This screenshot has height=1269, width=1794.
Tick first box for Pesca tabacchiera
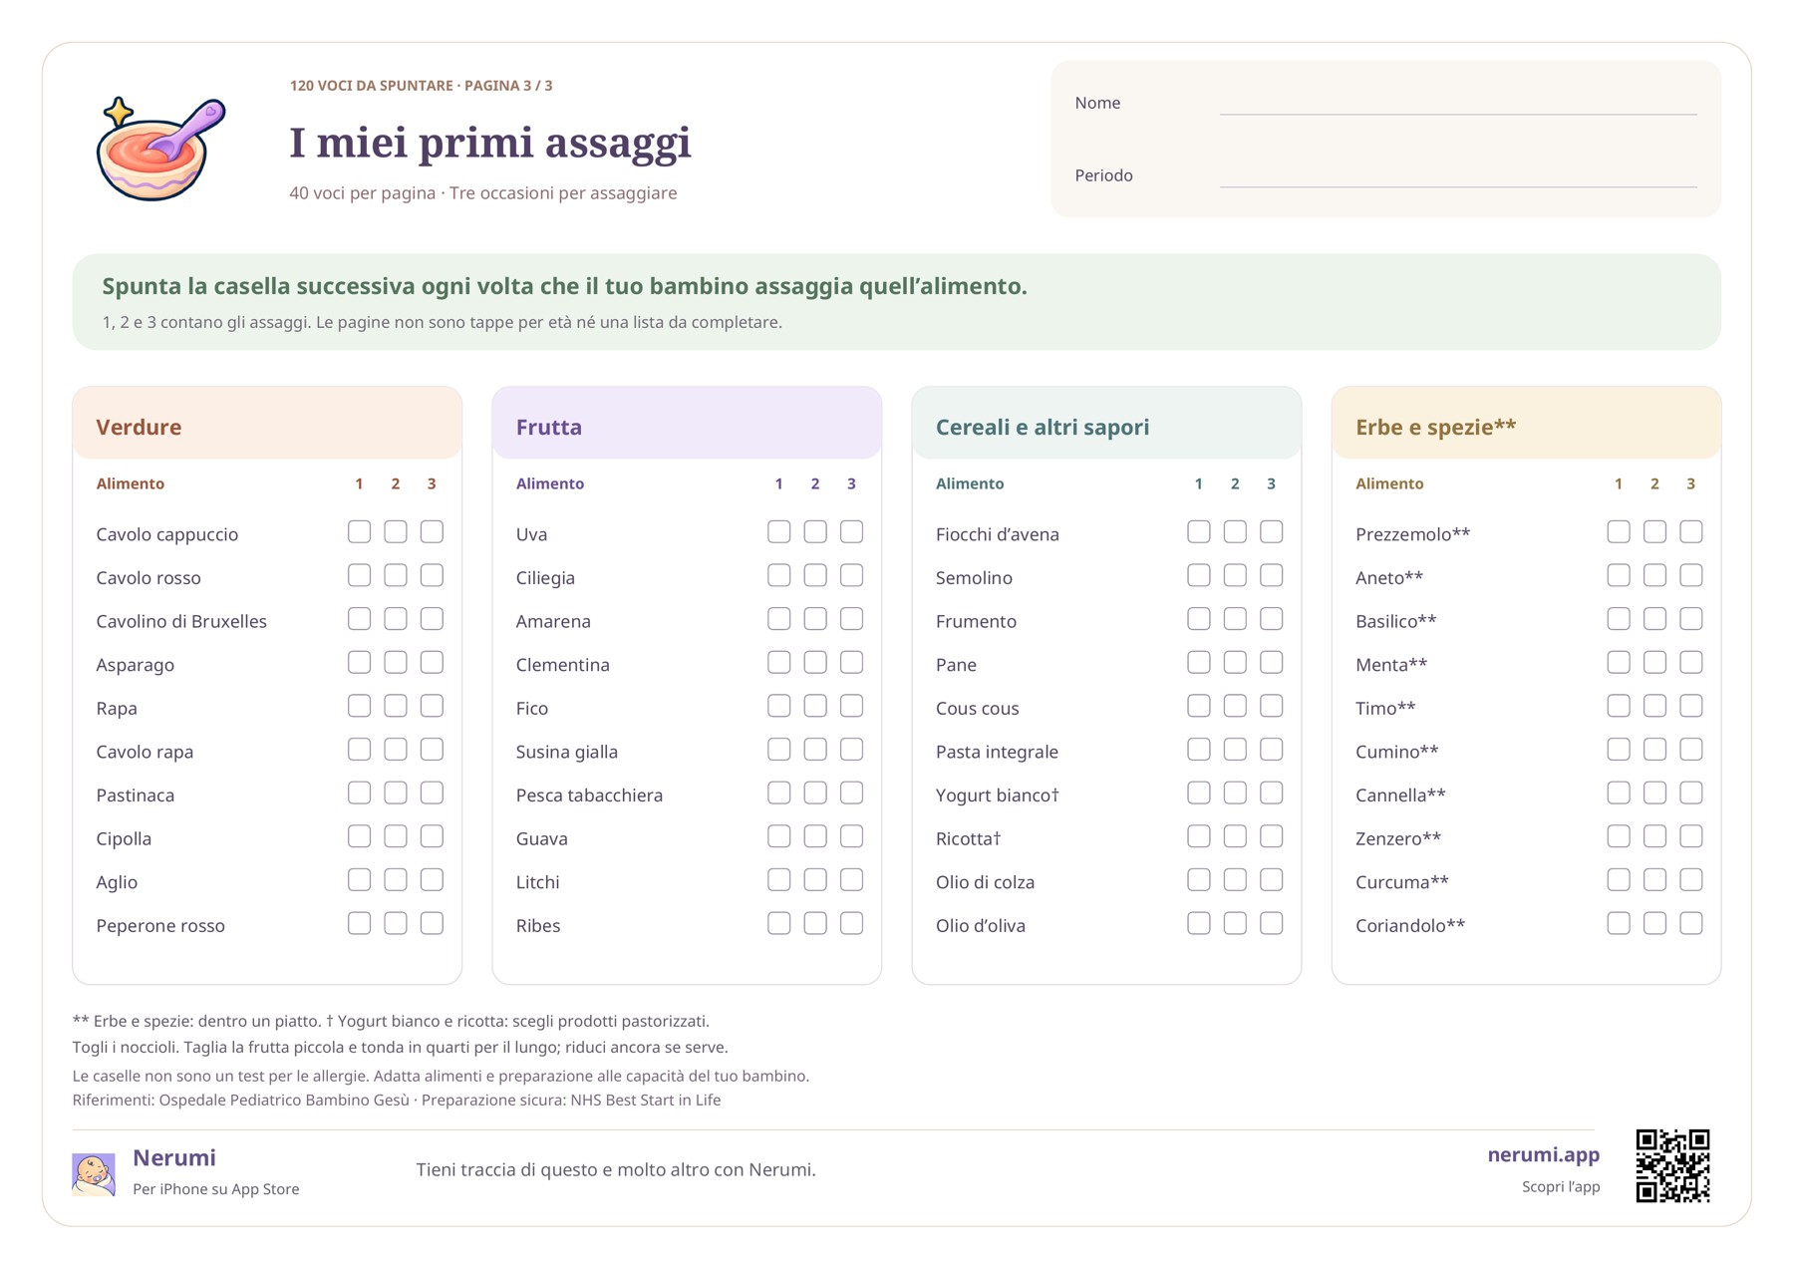pos(779,793)
